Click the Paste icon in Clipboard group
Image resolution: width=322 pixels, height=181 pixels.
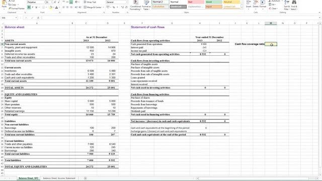pyautogui.click(x=4, y=3)
